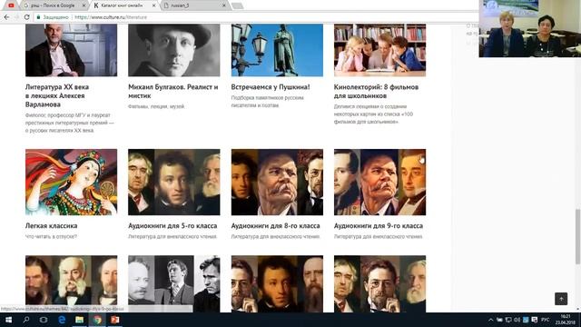Click the page vertical scrollbar thumb

pos(577,236)
